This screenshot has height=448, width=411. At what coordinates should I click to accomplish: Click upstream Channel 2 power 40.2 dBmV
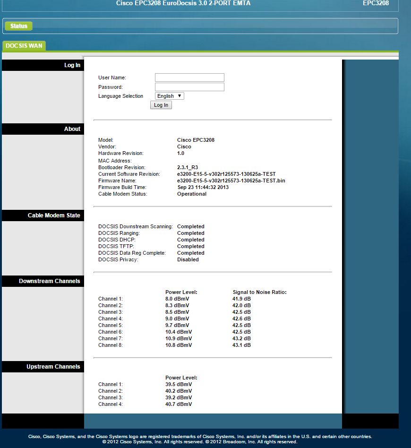point(179,391)
